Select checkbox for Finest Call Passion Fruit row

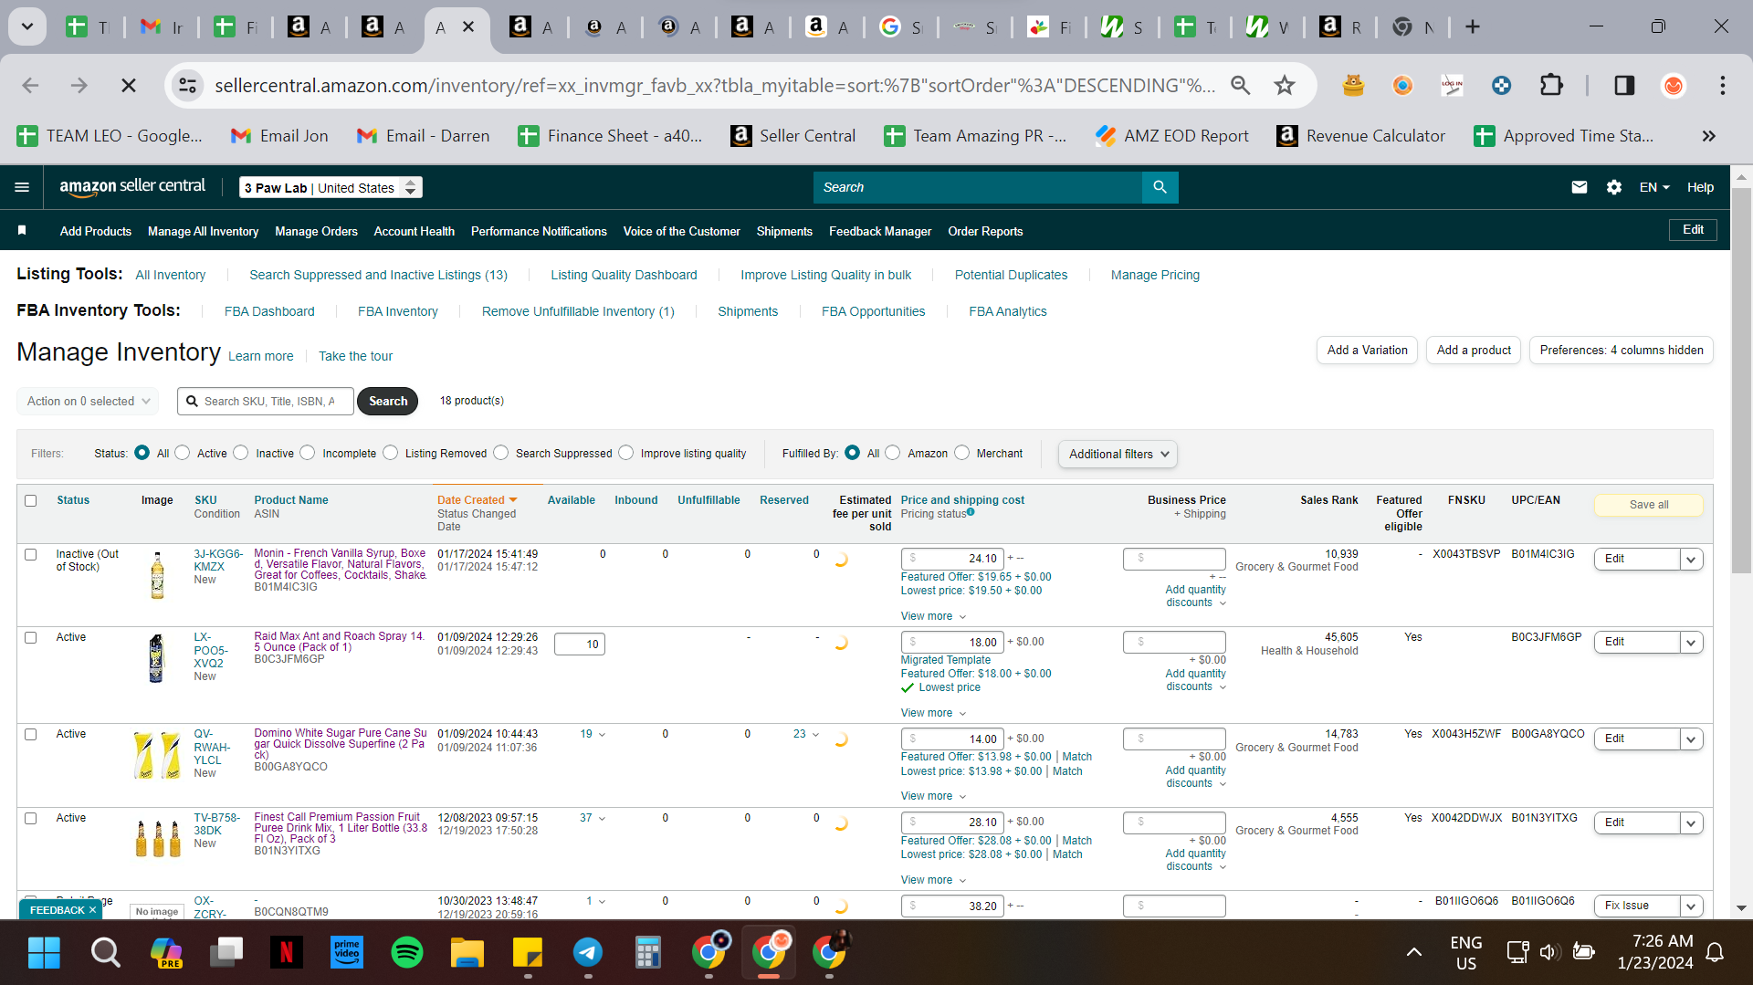(x=31, y=818)
